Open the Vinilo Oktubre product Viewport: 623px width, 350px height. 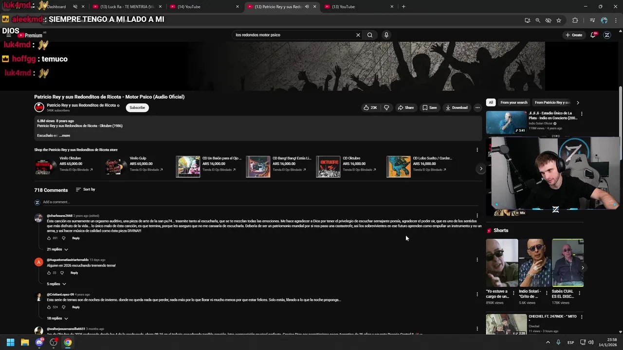[63, 166]
